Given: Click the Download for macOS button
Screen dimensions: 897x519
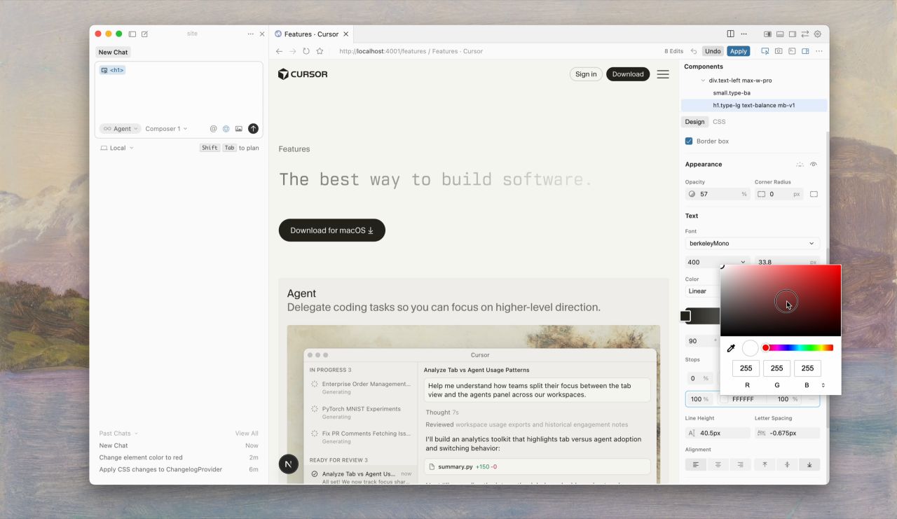Looking at the screenshot, I should pos(331,230).
